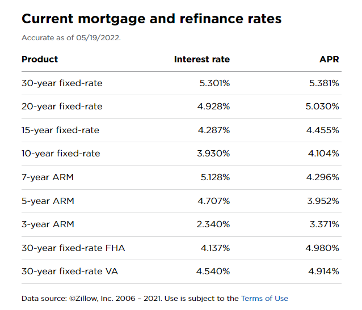This screenshot has width=362, height=310.
Task: Select the 7-year ARM product label
Action: [x=48, y=177]
